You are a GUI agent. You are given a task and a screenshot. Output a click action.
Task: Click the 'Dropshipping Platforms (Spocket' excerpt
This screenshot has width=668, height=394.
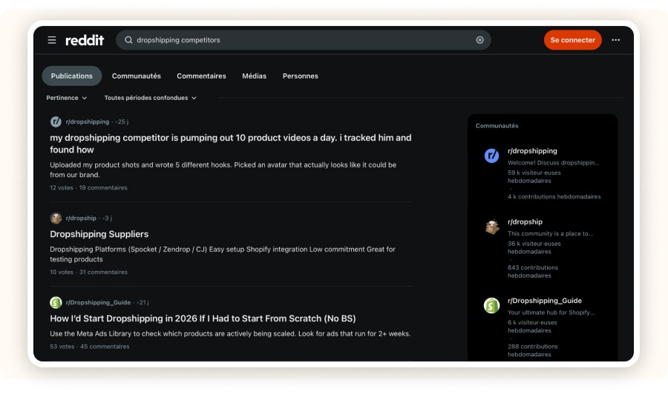coord(223,254)
